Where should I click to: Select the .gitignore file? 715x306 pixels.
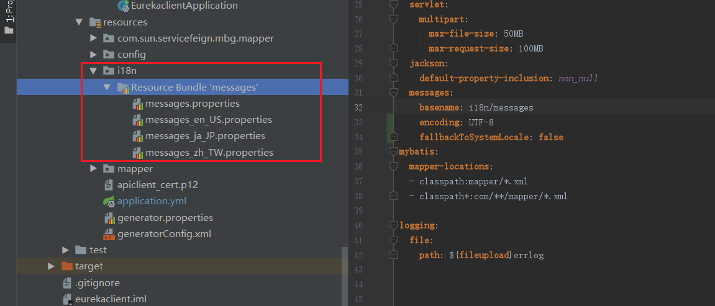(x=98, y=283)
